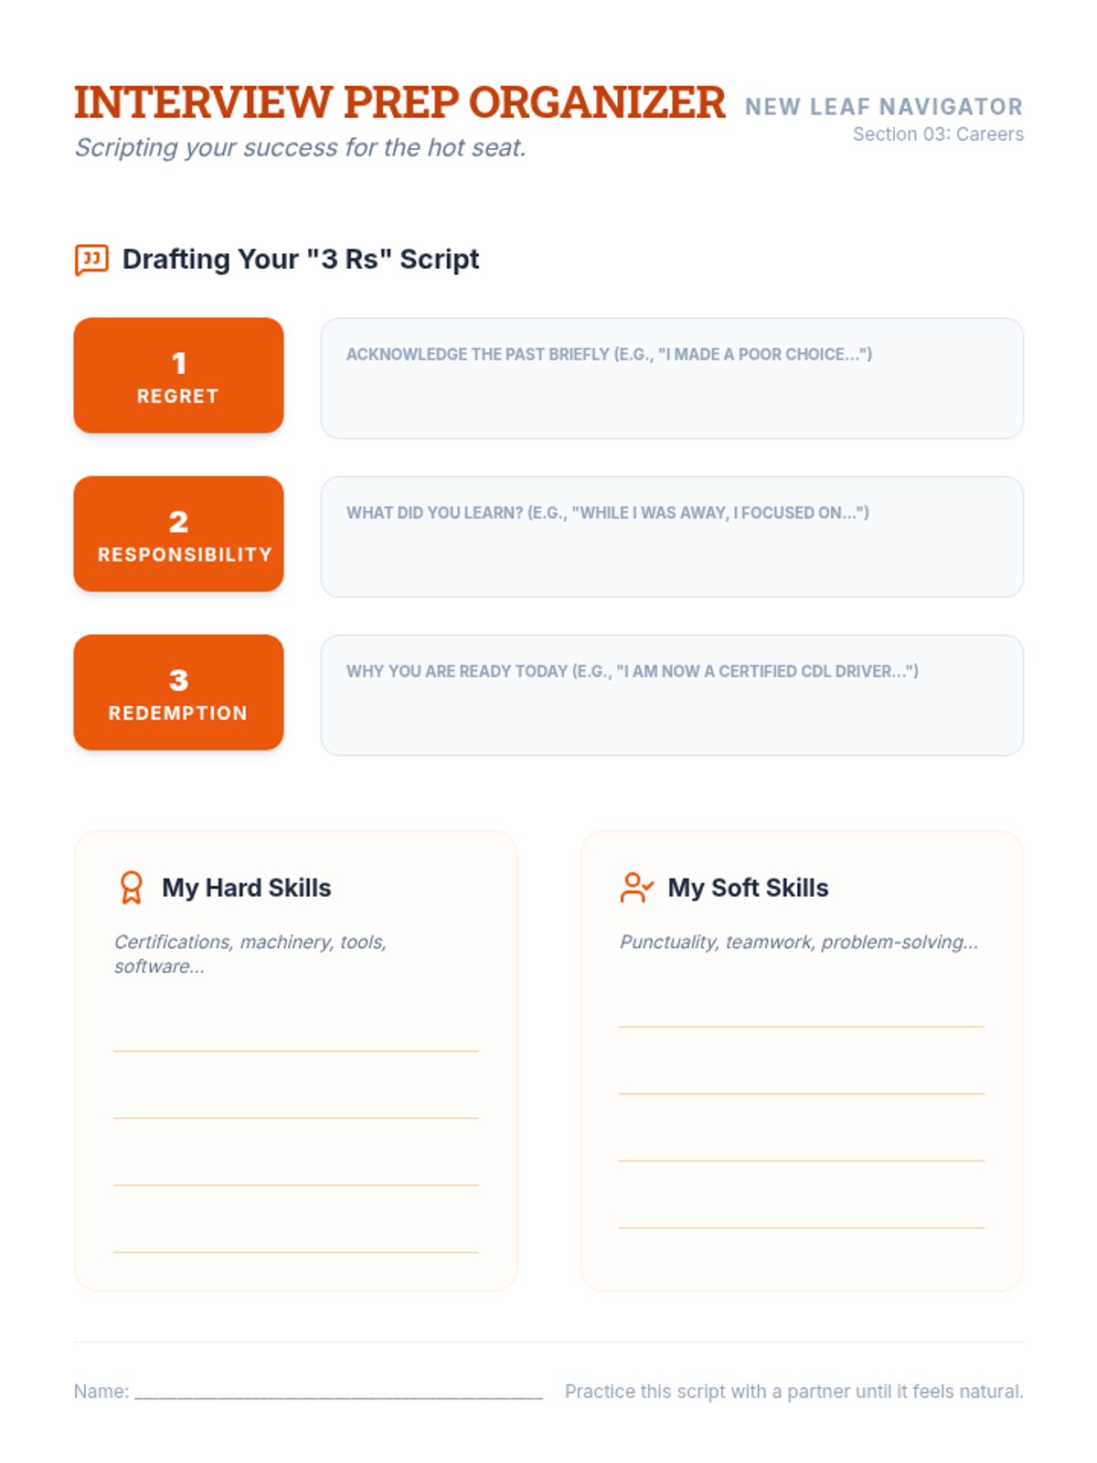Click the My Hard Skills heading
Image resolution: width=1097 pixels, height=1463 pixels.
pyautogui.click(x=246, y=888)
